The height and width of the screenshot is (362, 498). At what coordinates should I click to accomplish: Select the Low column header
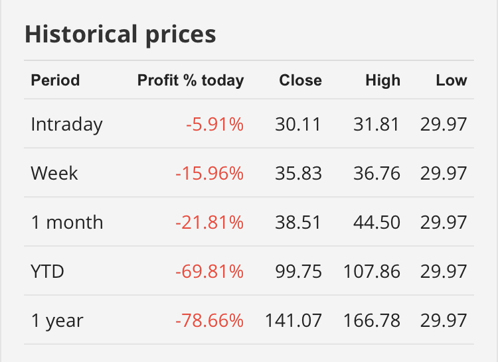point(452,80)
